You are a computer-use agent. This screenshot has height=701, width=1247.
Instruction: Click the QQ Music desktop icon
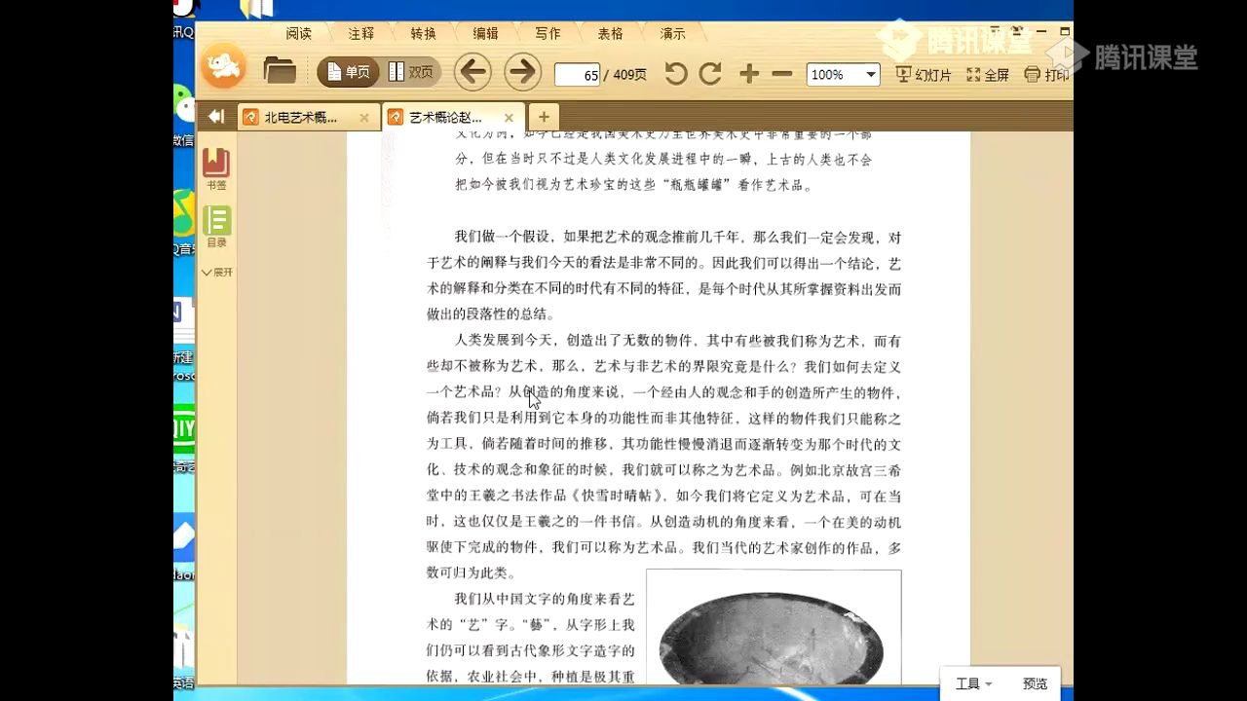[183, 222]
